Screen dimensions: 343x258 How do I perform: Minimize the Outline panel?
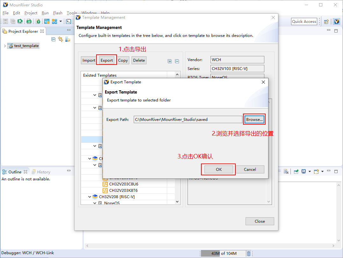coord(69,171)
